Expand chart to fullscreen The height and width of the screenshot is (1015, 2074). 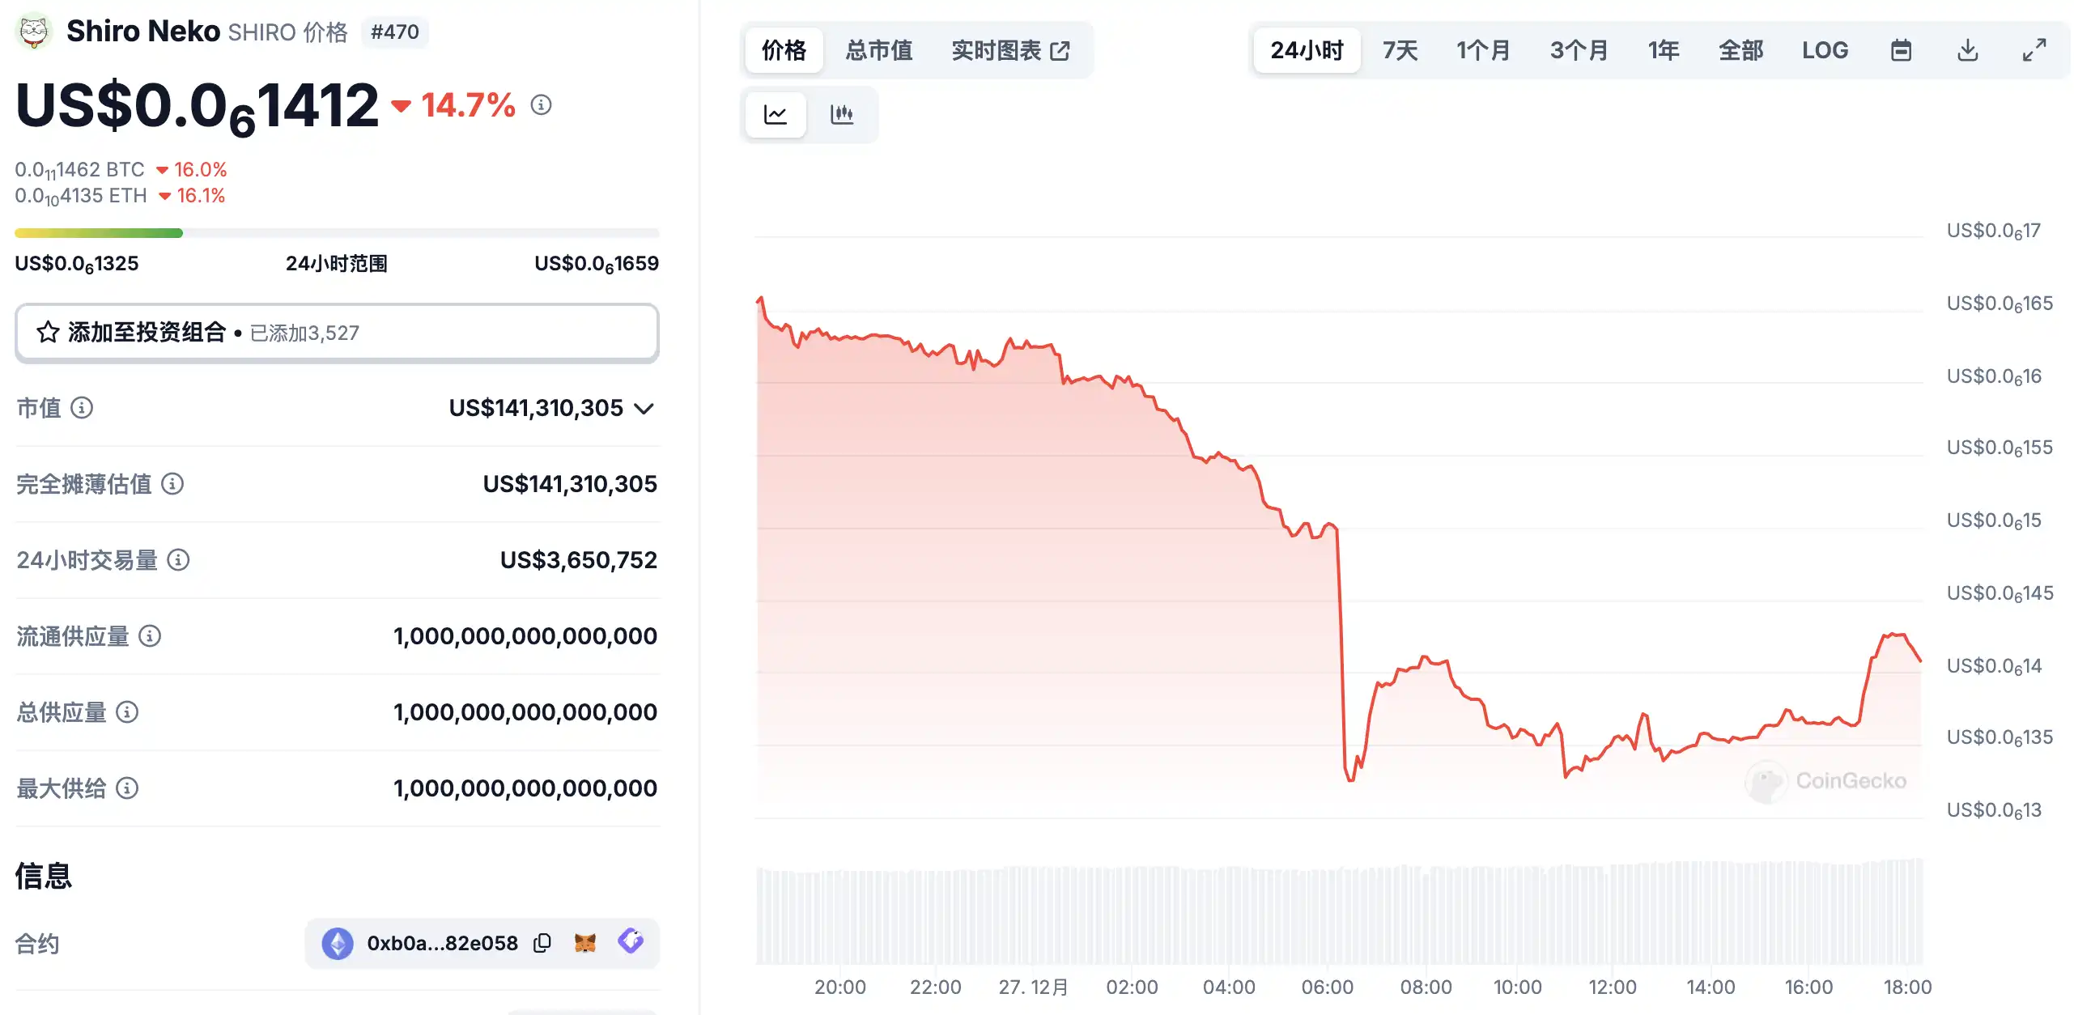(x=2034, y=50)
